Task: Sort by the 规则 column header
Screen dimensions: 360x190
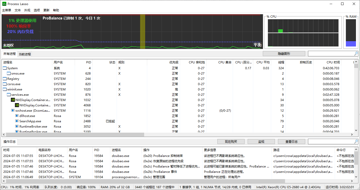Action: [132, 62]
